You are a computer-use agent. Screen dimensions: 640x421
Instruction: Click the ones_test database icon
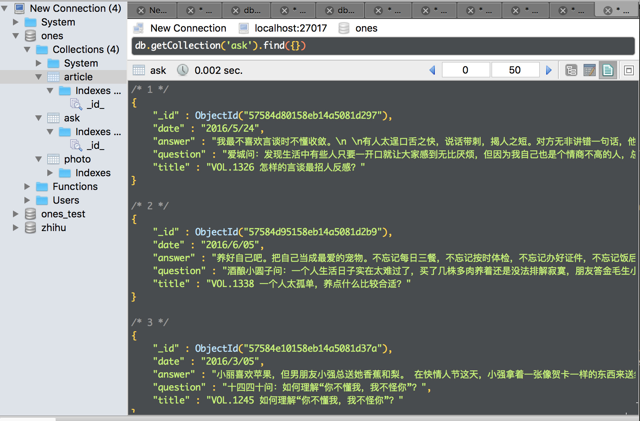pos(31,214)
